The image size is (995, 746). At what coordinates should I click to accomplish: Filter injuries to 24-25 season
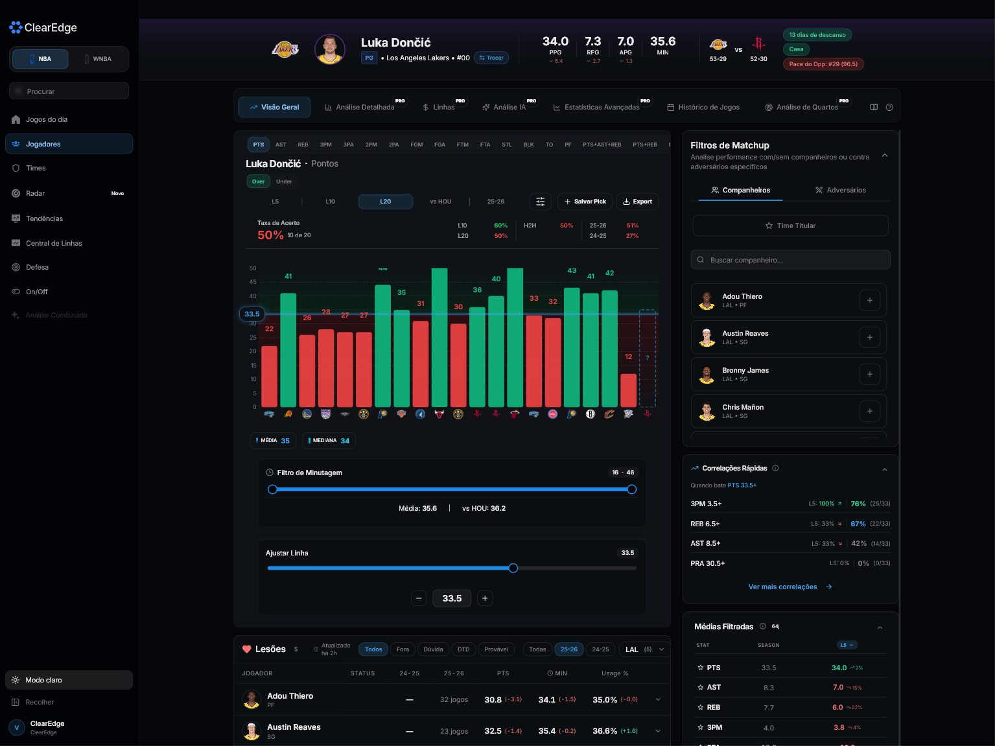[600, 649]
